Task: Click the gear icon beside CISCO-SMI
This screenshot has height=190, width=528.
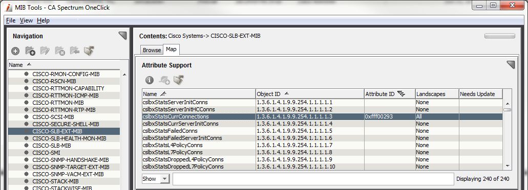Action: pos(26,153)
